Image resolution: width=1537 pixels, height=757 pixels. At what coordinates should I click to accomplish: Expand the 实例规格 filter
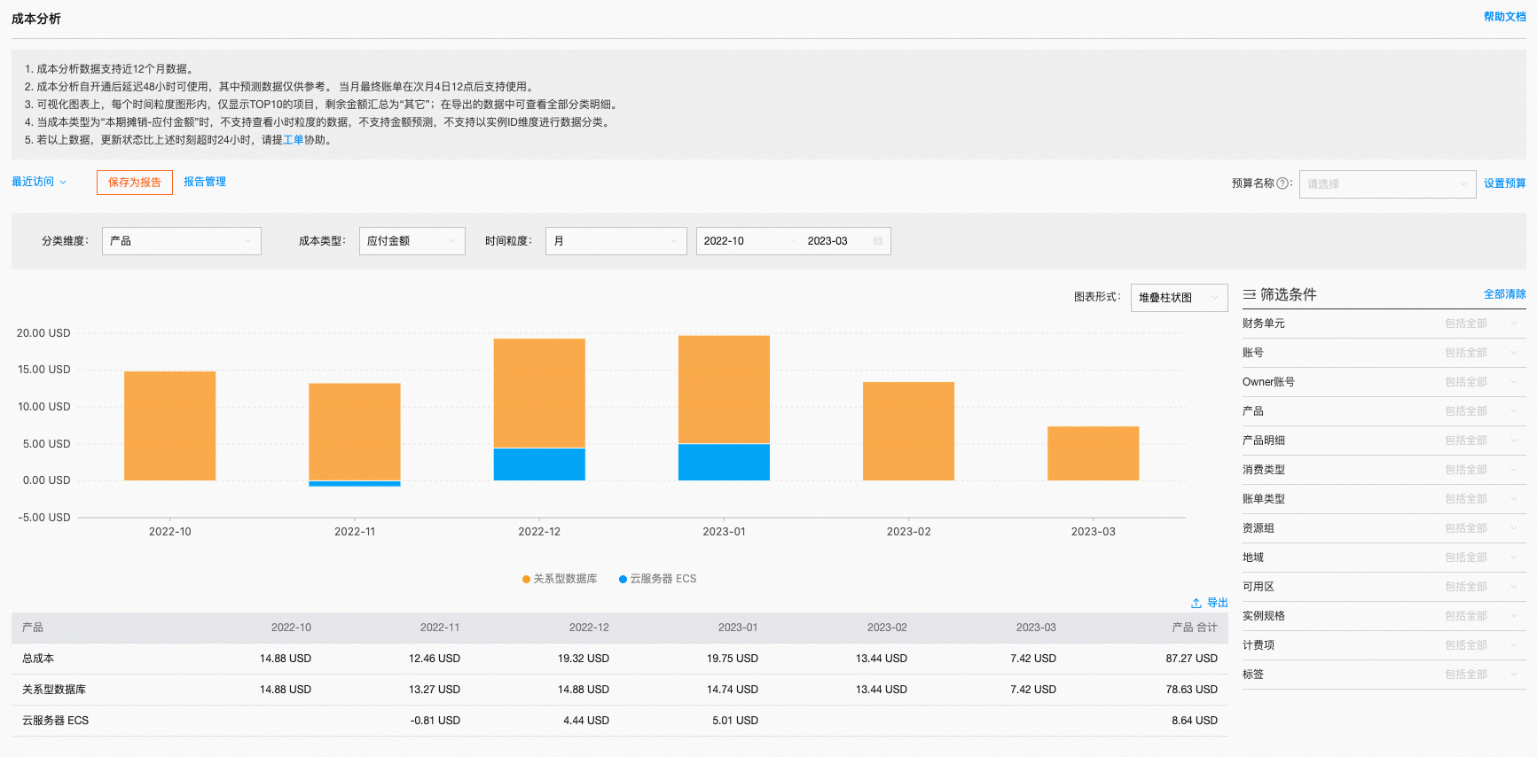[x=1384, y=616]
